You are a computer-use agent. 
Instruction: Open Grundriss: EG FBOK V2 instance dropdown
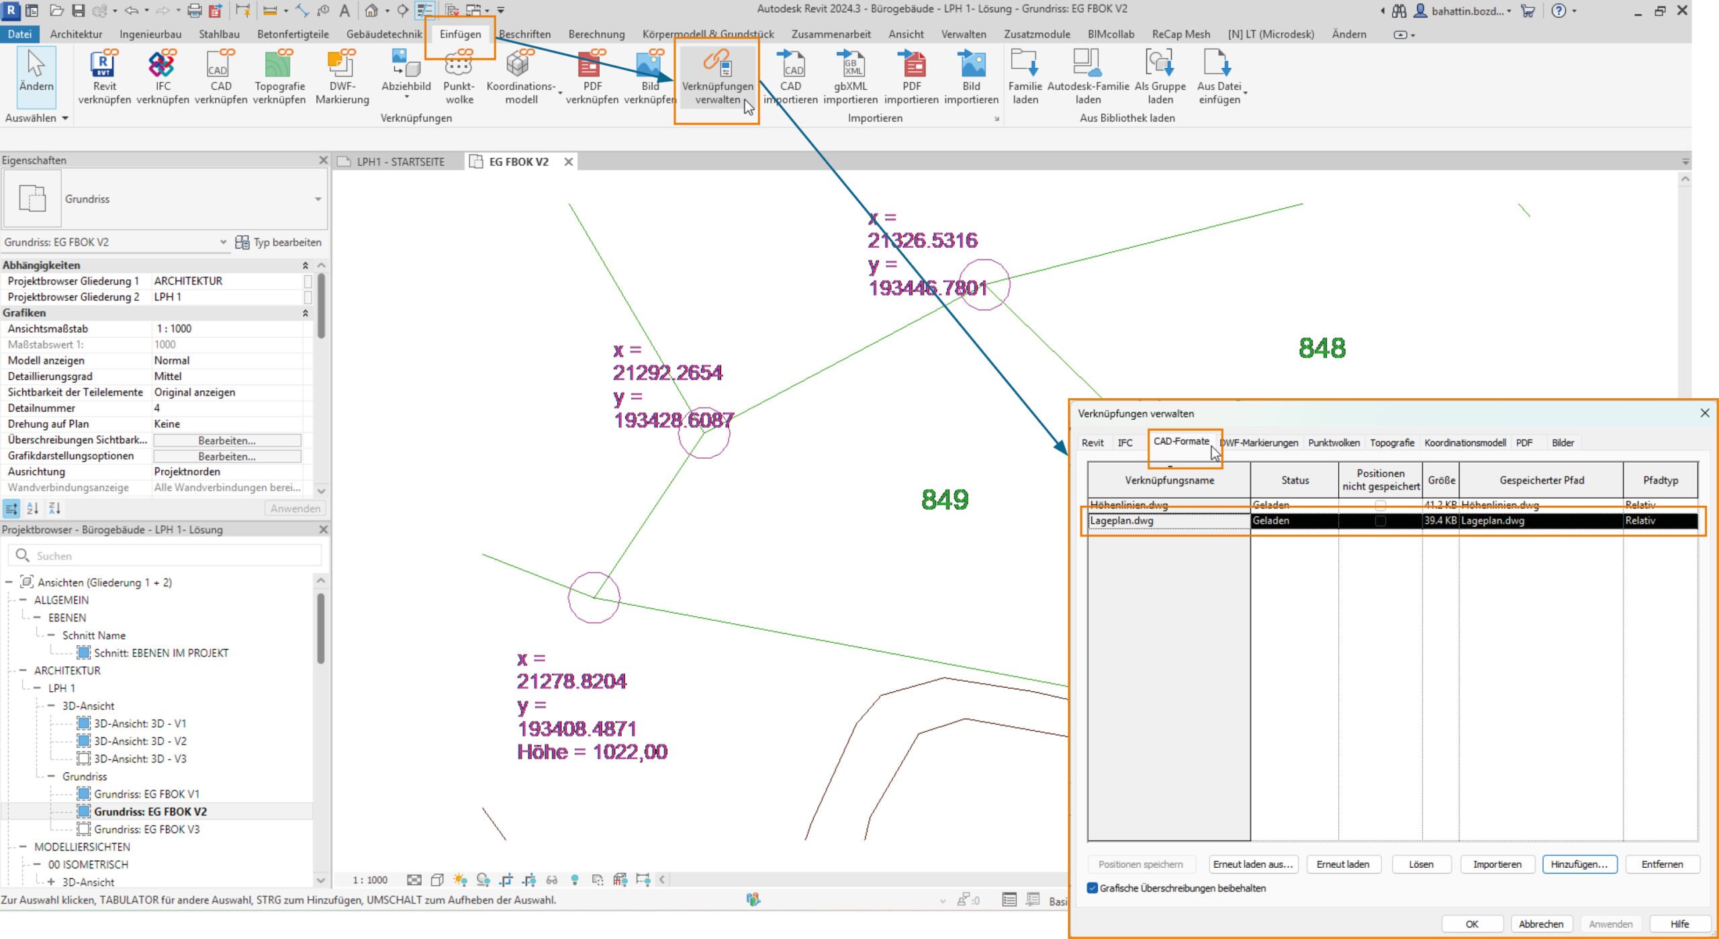[x=223, y=242]
